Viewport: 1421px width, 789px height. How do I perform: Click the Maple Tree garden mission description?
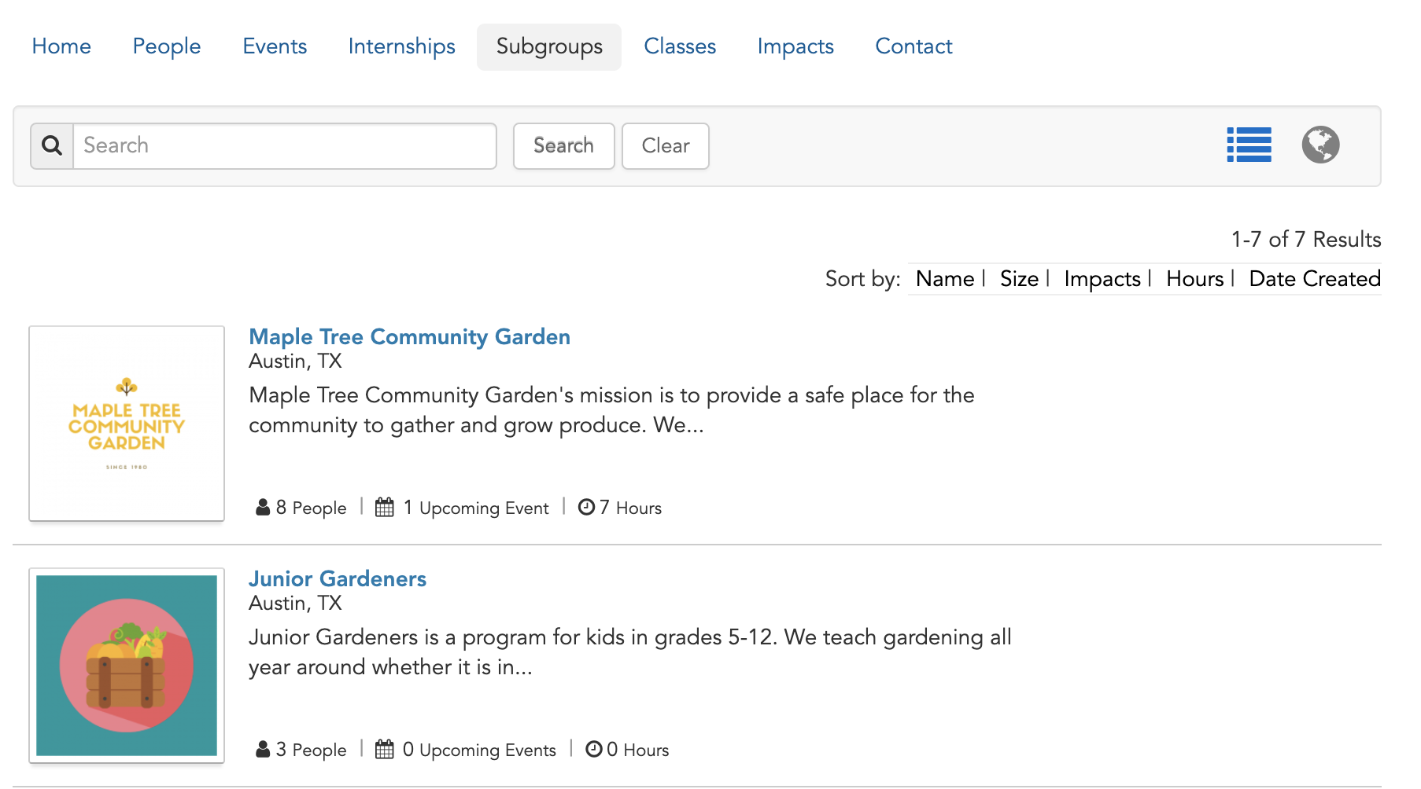611,409
